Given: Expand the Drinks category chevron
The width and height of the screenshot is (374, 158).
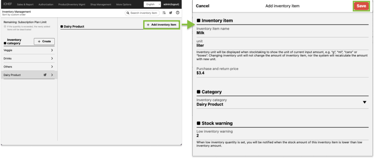Looking at the screenshot, I should pos(52,59).
